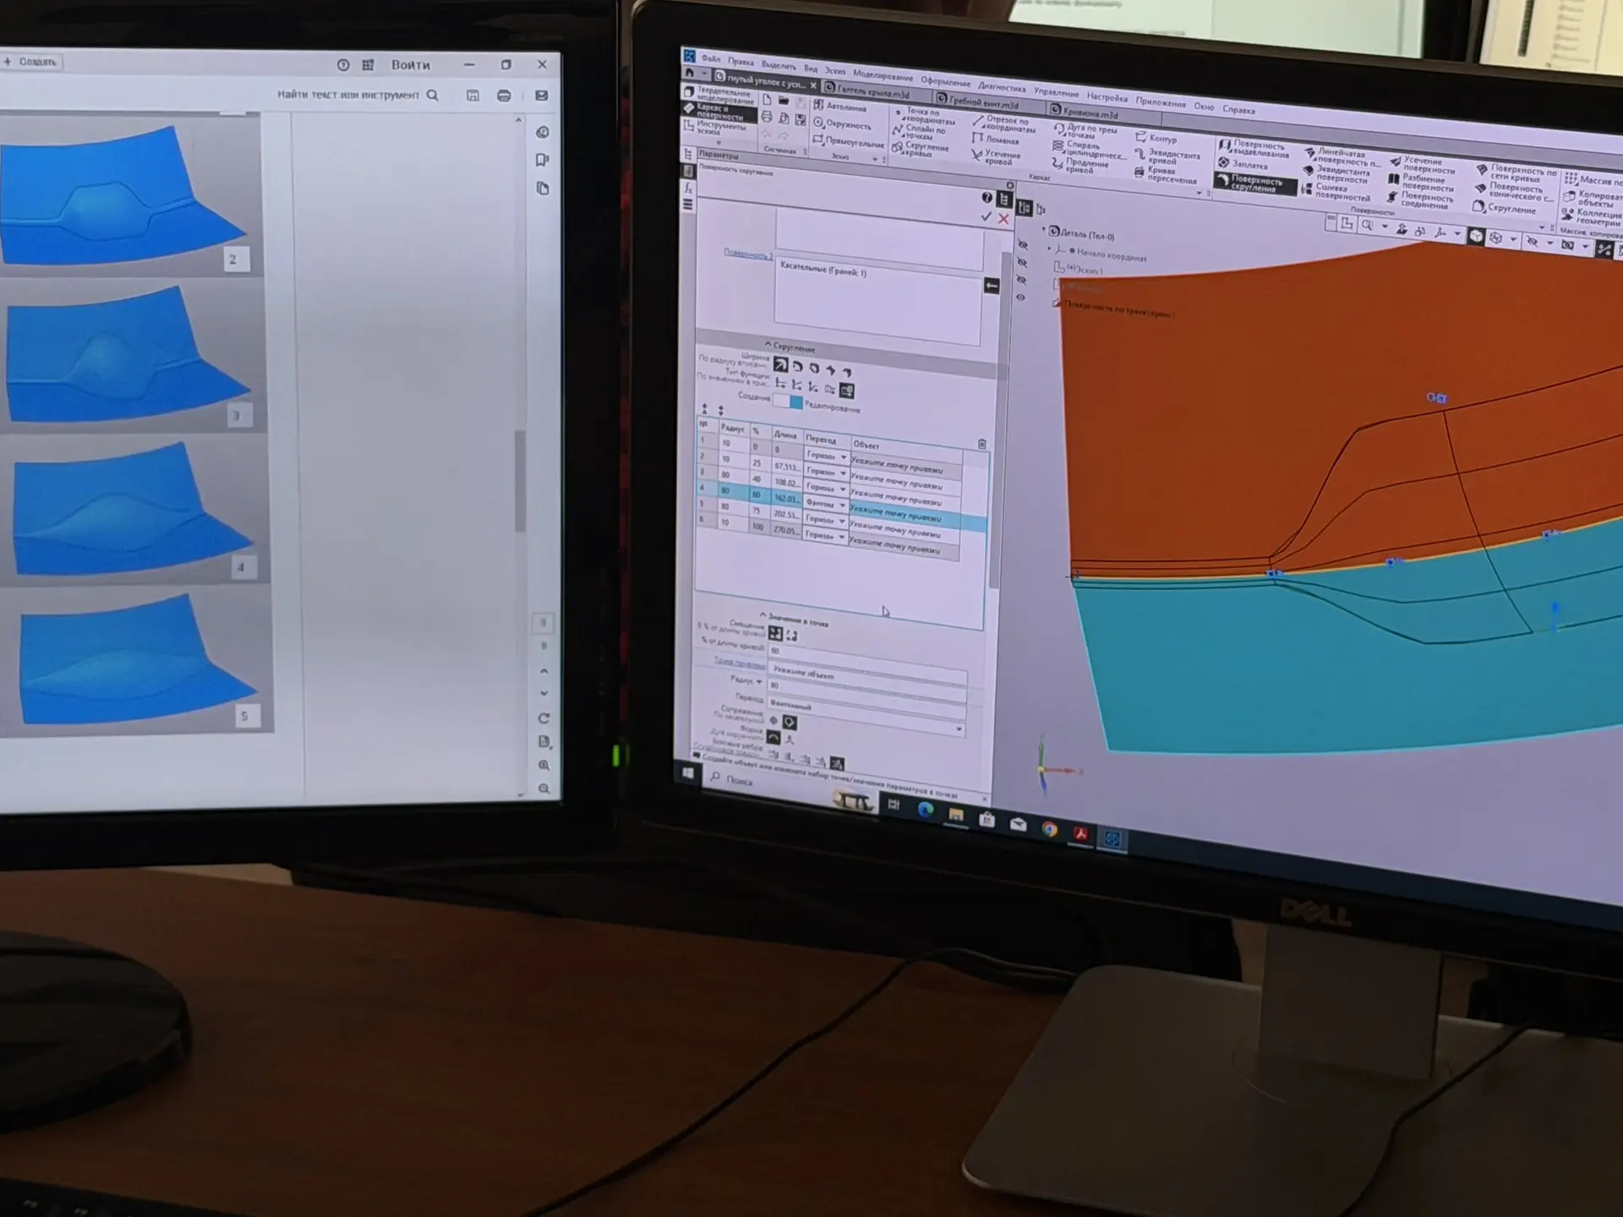This screenshot has height=1217, width=1623.
Task: Toggle Создание/Редактирование mode switch
Action: [789, 401]
